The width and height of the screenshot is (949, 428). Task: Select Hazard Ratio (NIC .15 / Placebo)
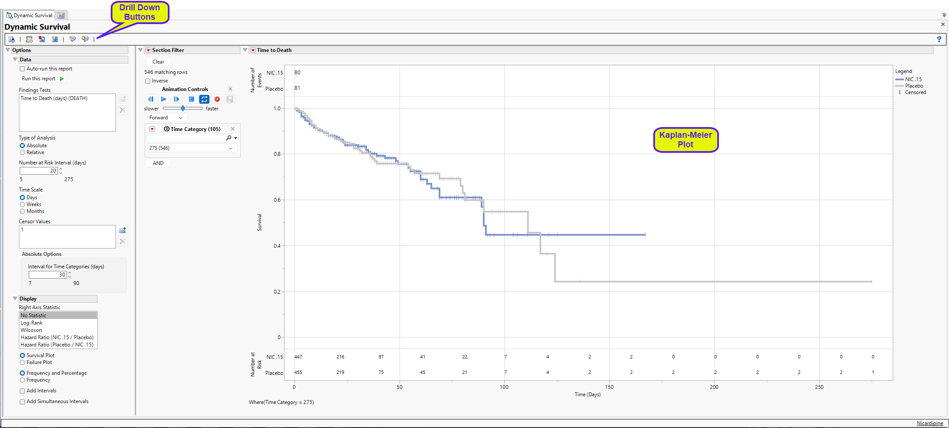click(x=58, y=337)
